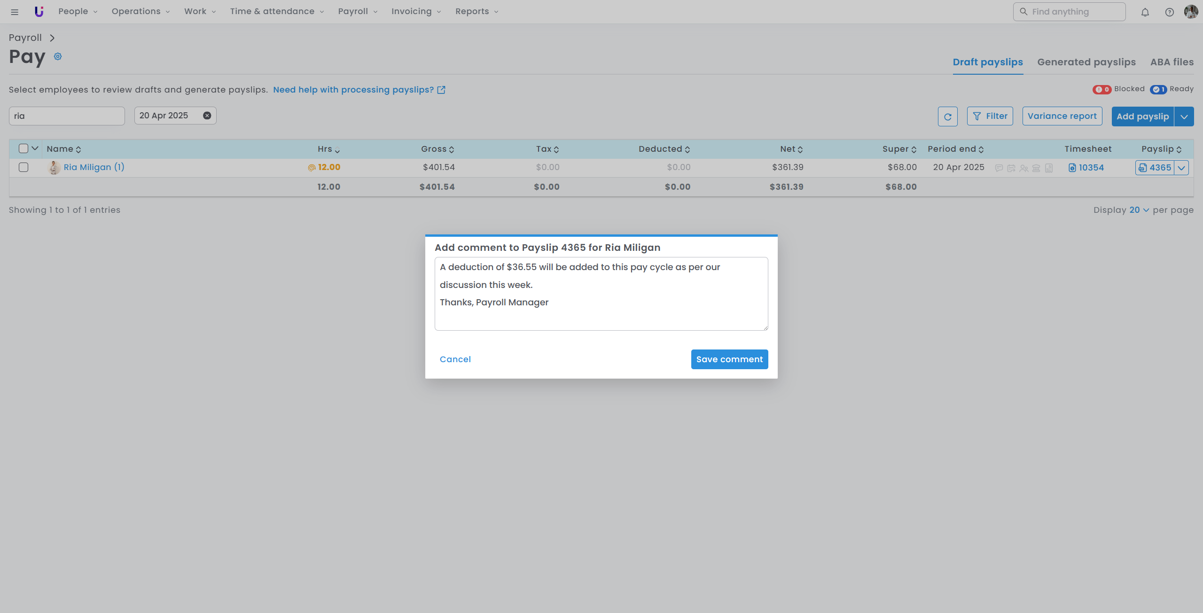
Task: Save the payslip comment
Action: [729, 359]
